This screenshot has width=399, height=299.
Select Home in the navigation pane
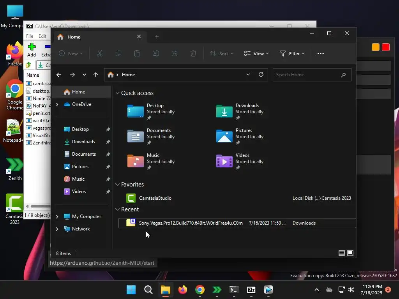(83, 92)
